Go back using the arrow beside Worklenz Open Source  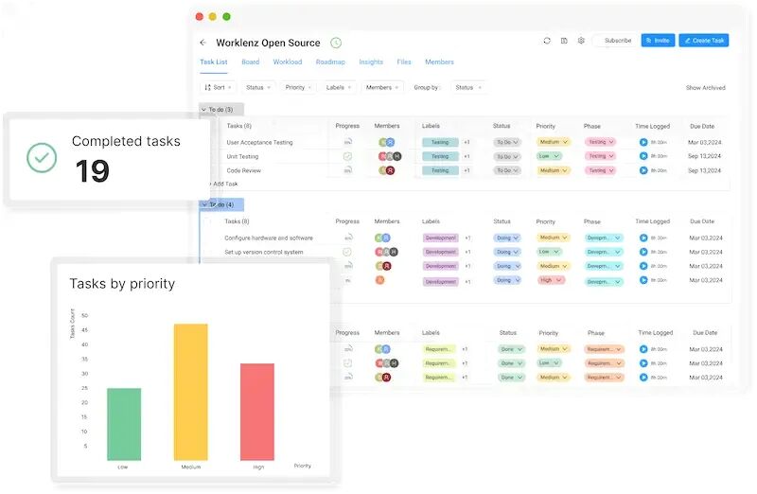pyautogui.click(x=202, y=43)
